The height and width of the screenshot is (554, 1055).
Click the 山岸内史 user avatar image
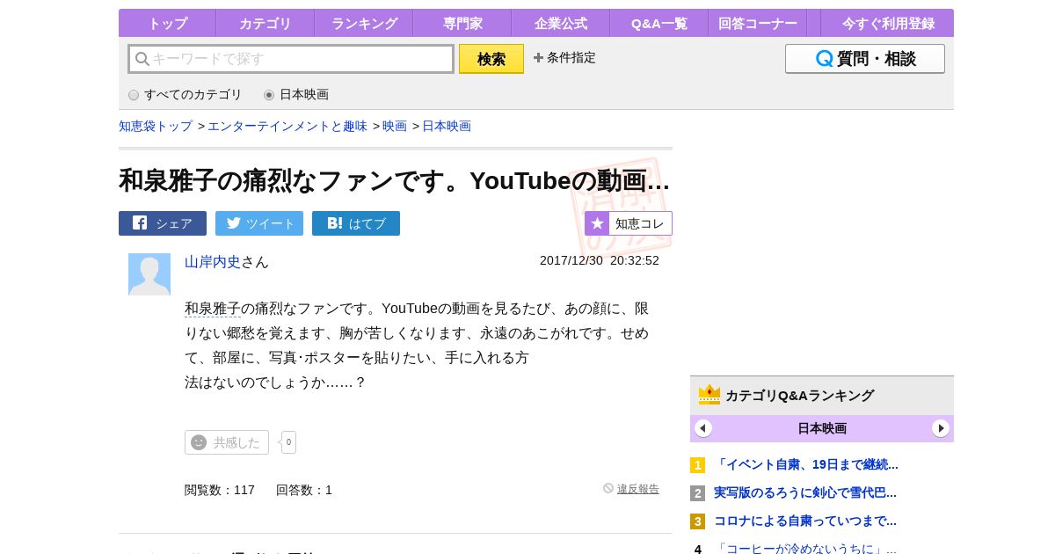coord(149,274)
